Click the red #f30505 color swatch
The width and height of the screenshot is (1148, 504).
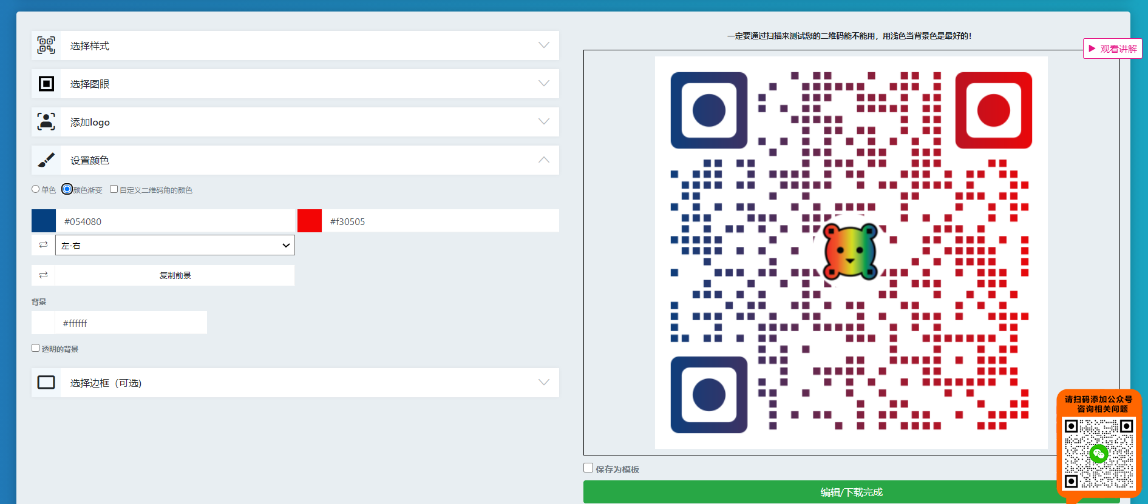[310, 221]
